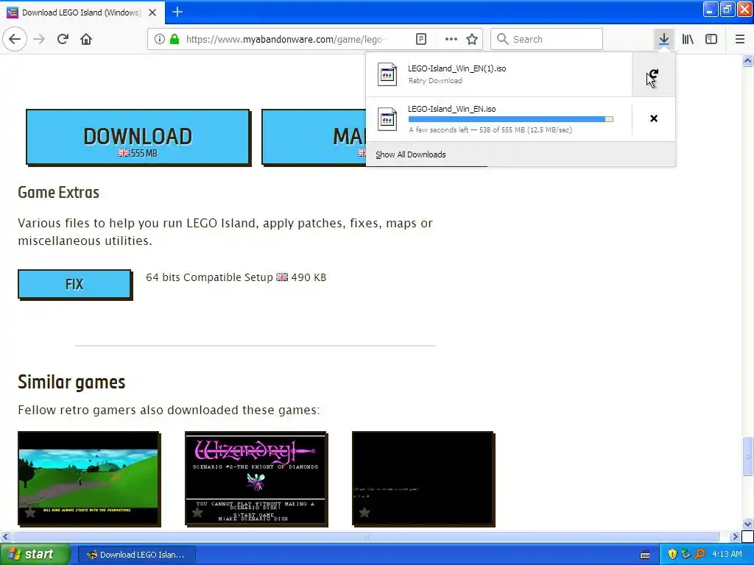
Task: Click horizontal scrollbar left arrow
Action: 5,536
